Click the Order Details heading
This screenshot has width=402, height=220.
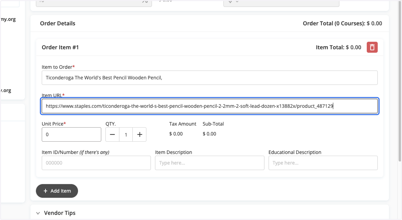click(58, 23)
